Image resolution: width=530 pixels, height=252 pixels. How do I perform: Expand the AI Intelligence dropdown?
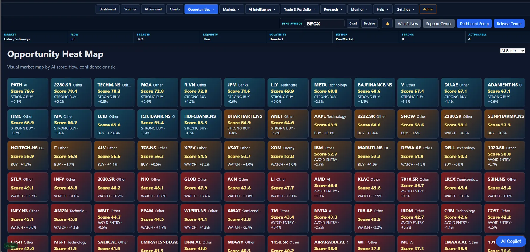(x=262, y=9)
